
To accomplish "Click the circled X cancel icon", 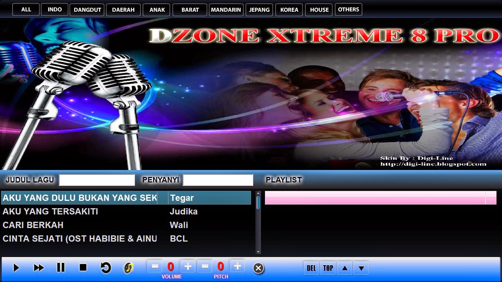I will (x=258, y=268).
